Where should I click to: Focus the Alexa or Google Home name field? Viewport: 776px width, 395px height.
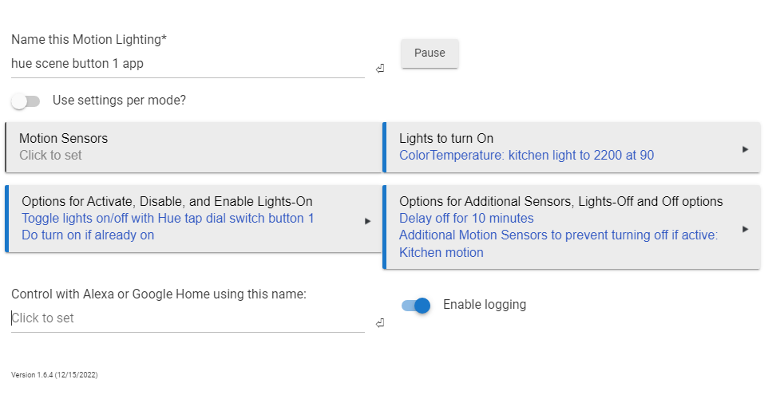(x=188, y=318)
